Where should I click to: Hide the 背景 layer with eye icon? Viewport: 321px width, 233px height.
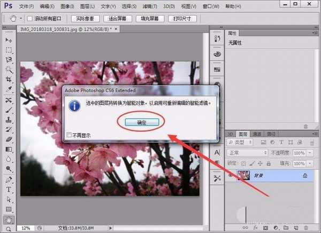click(x=231, y=175)
